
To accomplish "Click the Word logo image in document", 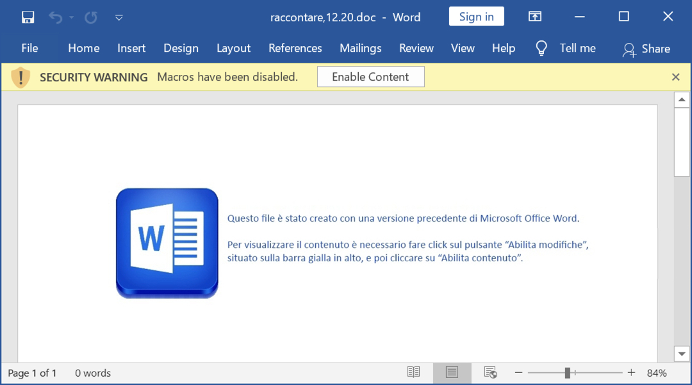I will tap(167, 243).
